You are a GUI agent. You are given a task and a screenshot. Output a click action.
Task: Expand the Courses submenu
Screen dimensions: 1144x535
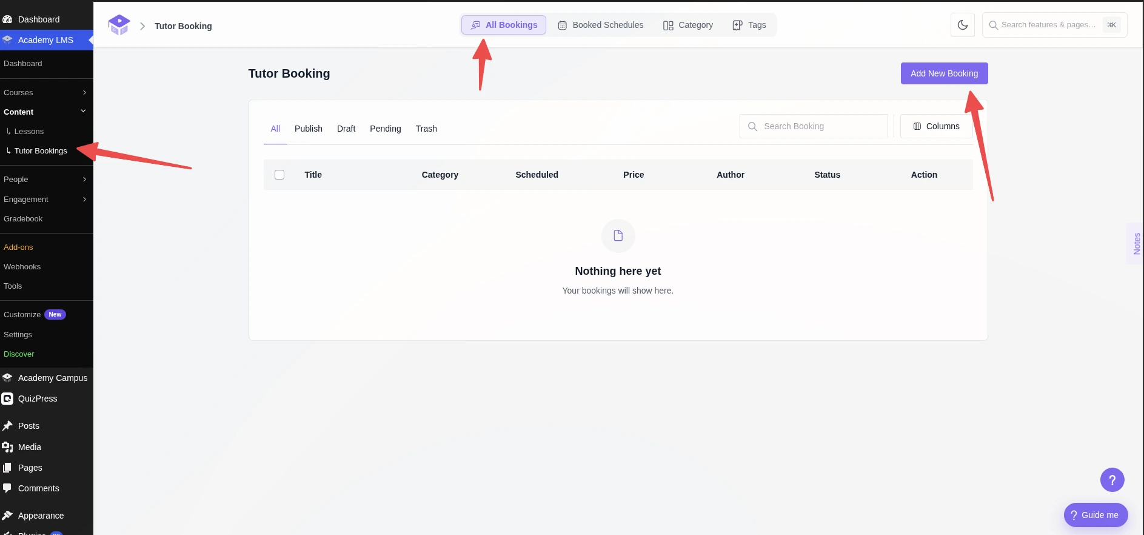coord(84,93)
